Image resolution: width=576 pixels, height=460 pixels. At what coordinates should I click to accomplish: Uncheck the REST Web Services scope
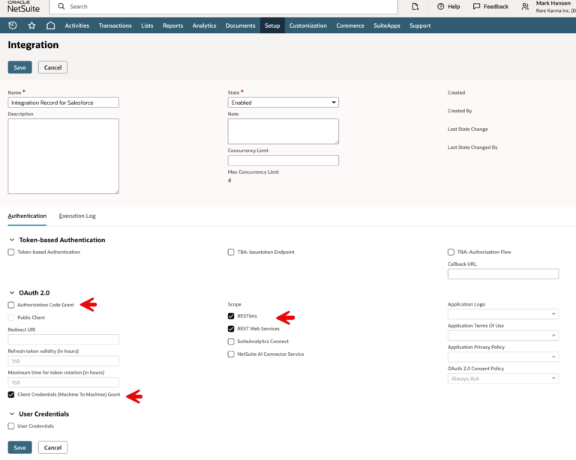tap(231, 329)
